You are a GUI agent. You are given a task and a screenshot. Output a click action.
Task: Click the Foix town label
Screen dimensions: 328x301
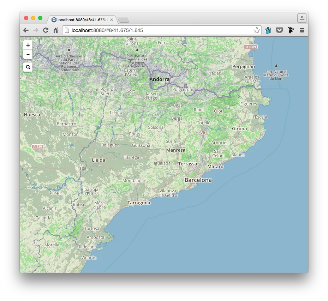(x=162, y=43)
